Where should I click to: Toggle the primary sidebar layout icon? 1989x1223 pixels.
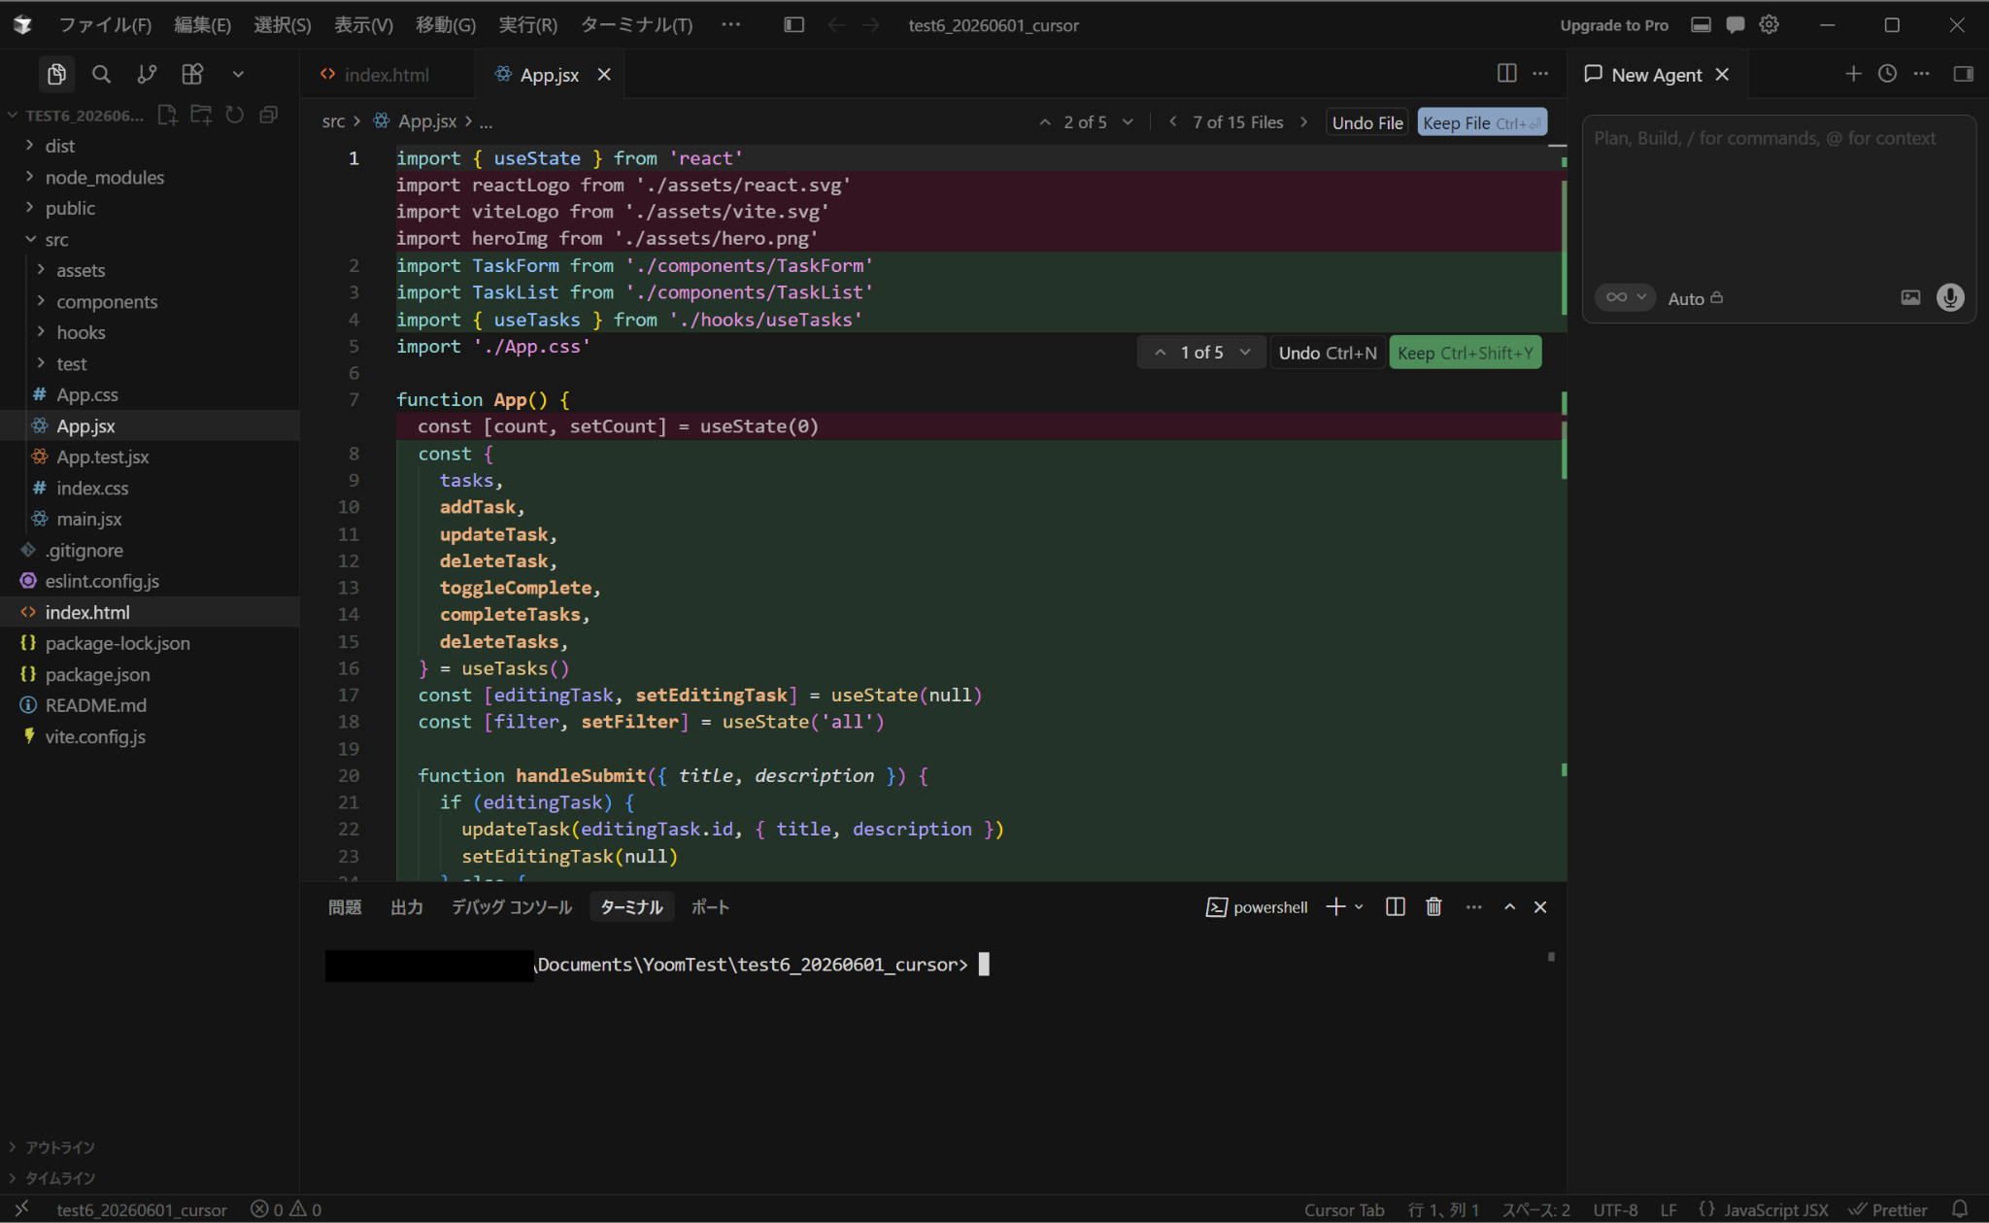[x=793, y=25]
